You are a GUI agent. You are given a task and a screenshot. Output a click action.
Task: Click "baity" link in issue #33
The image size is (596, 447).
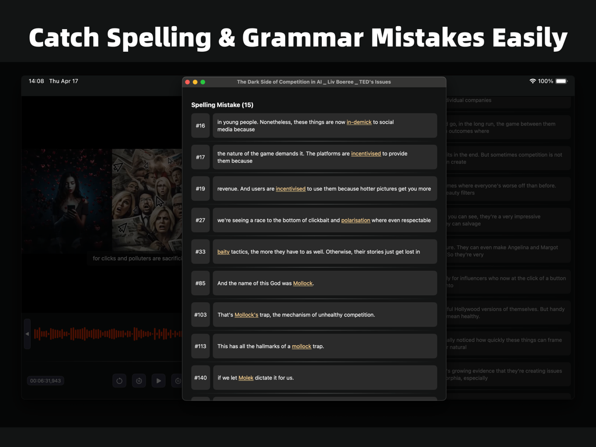pos(223,251)
